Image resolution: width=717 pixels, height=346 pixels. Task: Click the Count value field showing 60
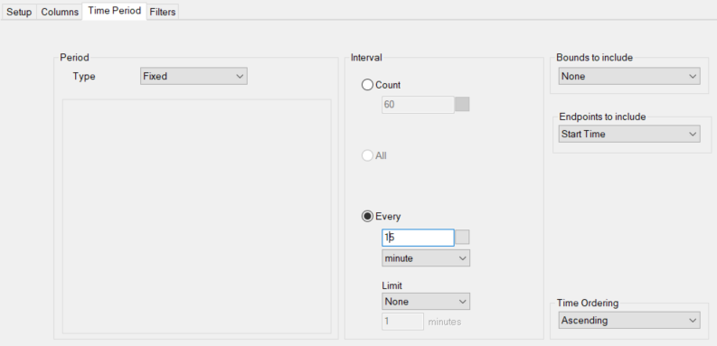[x=418, y=105]
